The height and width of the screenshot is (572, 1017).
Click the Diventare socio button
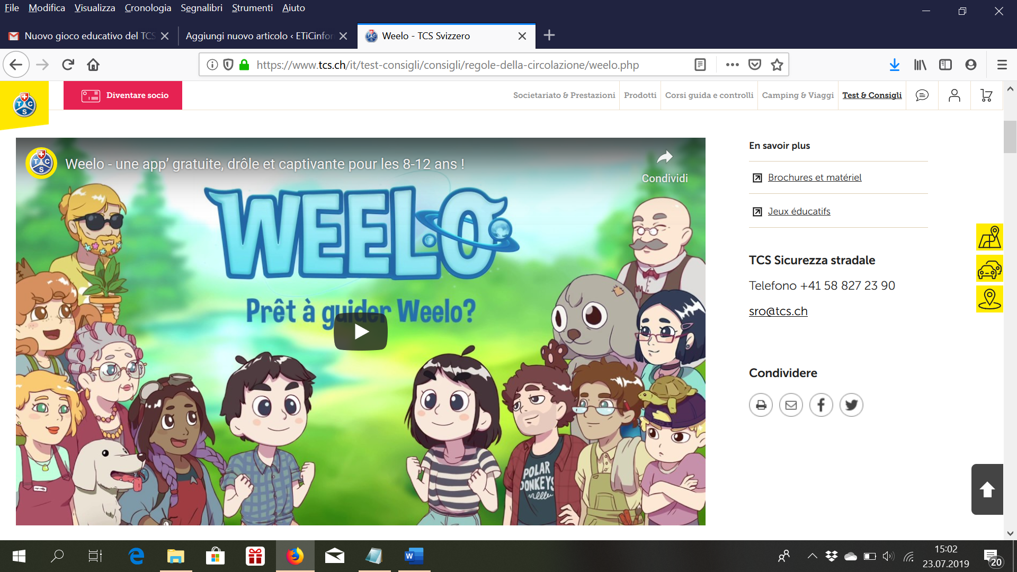click(123, 95)
